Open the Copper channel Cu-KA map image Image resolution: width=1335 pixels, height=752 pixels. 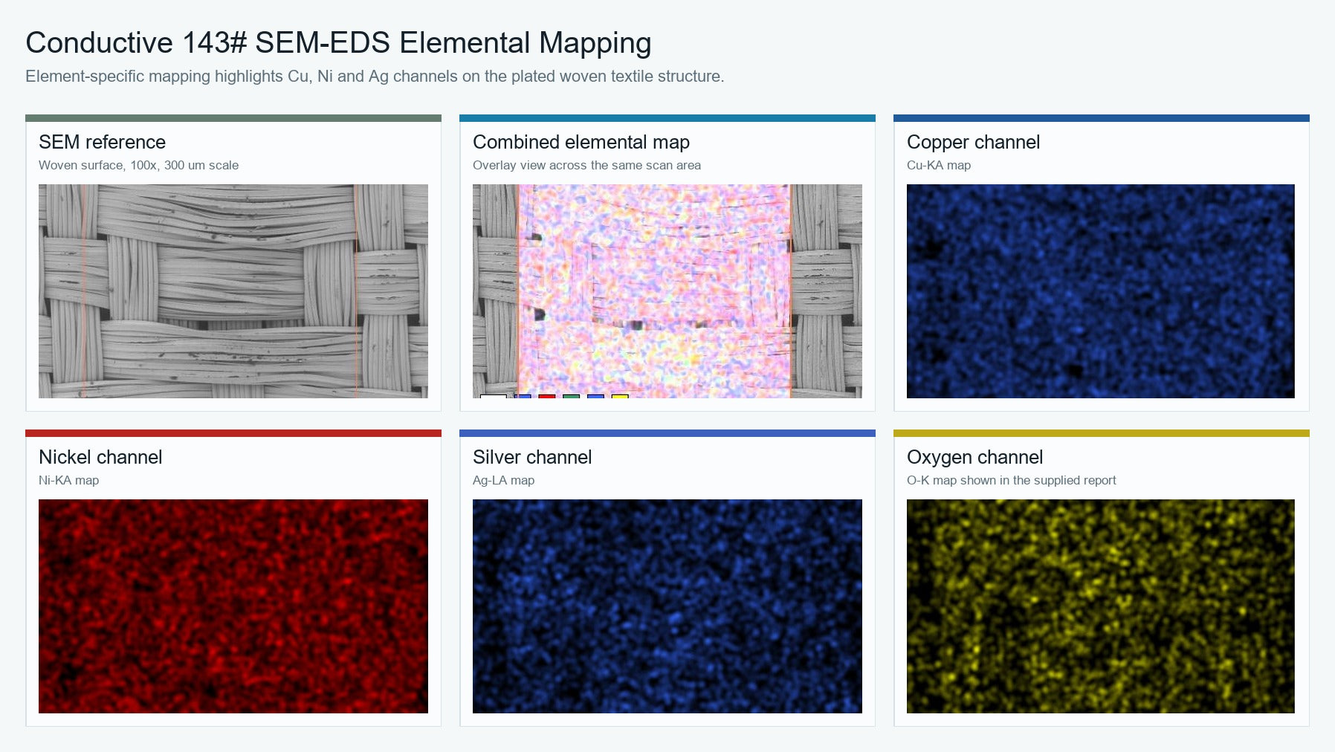coord(1101,291)
